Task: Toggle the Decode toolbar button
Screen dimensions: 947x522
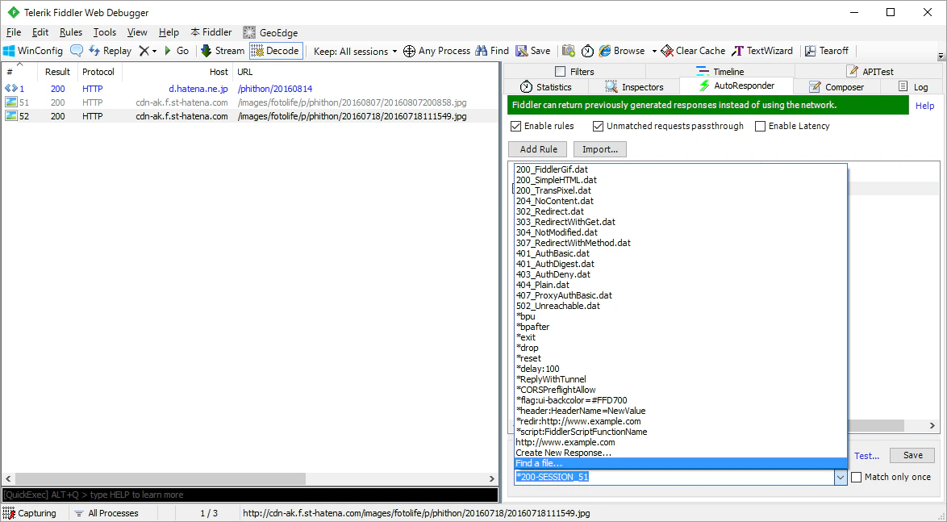Action: [276, 51]
